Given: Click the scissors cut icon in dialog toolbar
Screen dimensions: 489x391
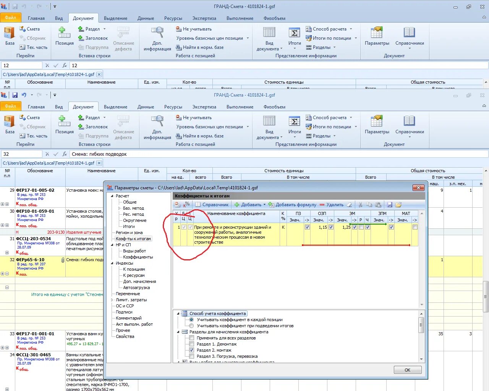Looking at the screenshot, I should pos(360,205).
